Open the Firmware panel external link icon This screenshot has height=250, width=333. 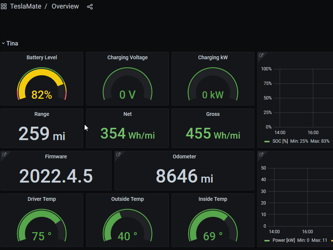point(4,155)
